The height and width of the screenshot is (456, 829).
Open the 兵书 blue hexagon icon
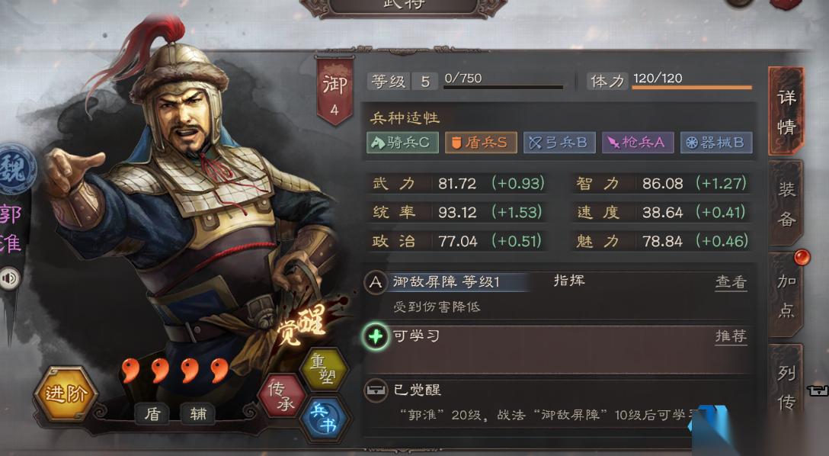324,417
